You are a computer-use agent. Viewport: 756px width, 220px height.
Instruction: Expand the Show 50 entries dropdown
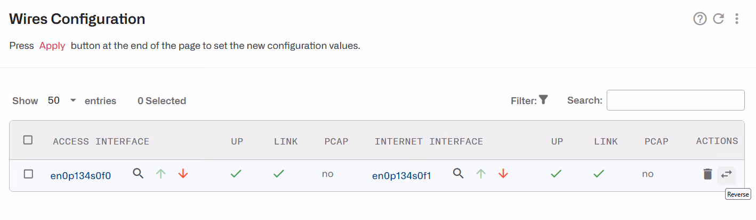(62, 100)
